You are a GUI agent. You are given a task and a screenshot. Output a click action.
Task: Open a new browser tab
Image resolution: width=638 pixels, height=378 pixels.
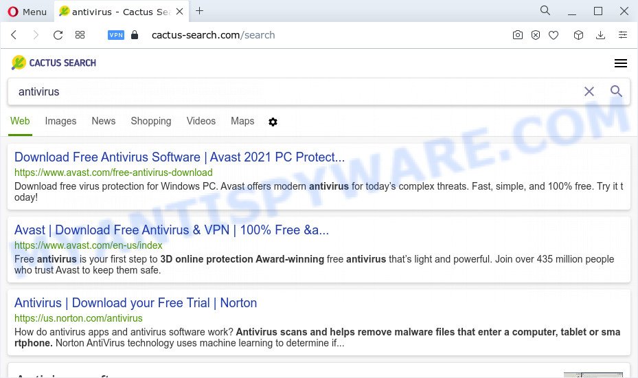click(199, 11)
